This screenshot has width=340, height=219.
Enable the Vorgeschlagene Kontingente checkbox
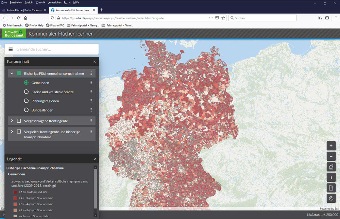coord(19,121)
